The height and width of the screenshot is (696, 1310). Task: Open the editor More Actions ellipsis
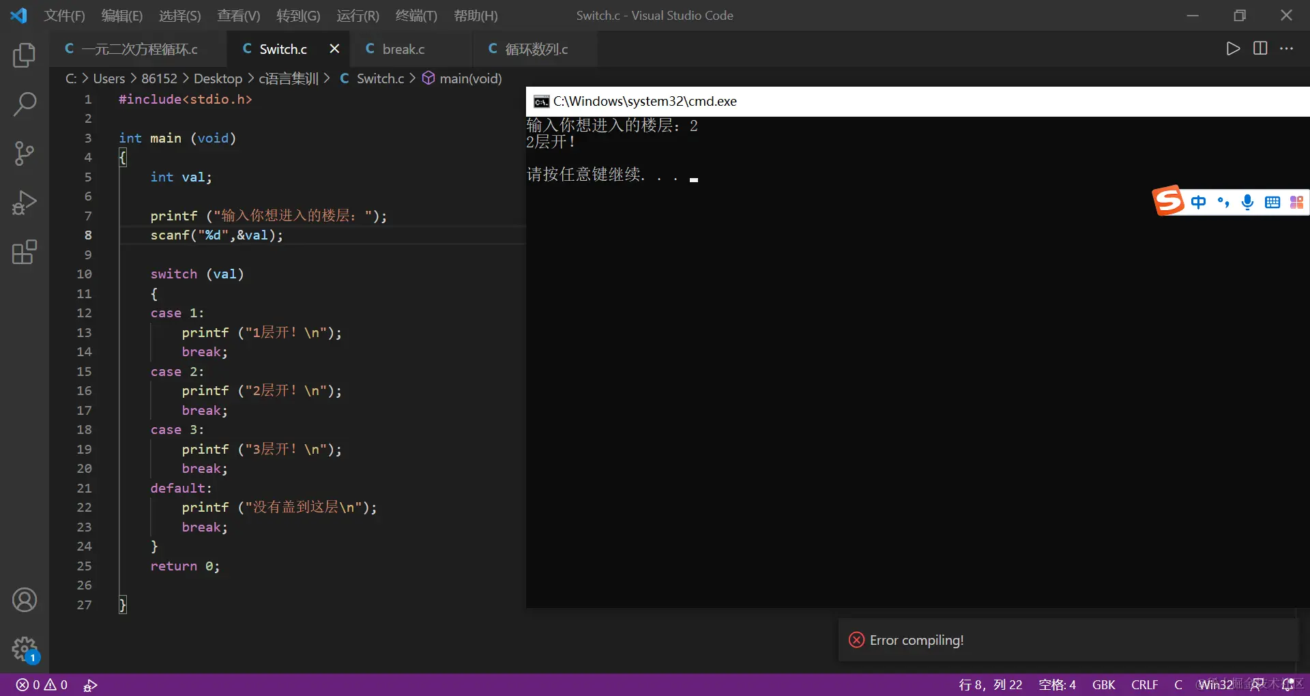point(1287,48)
